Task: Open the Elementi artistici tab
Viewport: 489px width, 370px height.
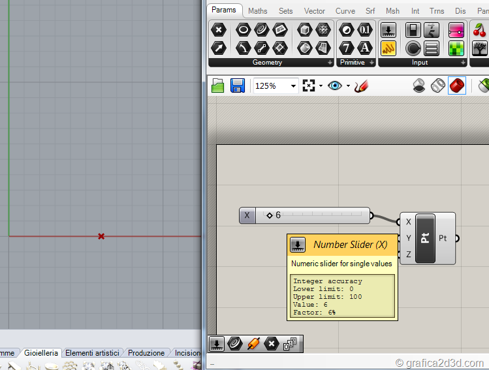Action: (x=93, y=353)
